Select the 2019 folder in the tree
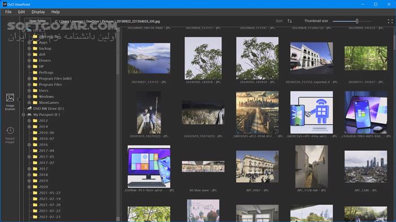 click(x=43, y=181)
